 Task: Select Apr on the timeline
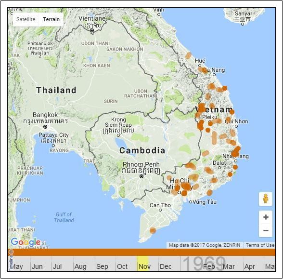tap(250, 266)
